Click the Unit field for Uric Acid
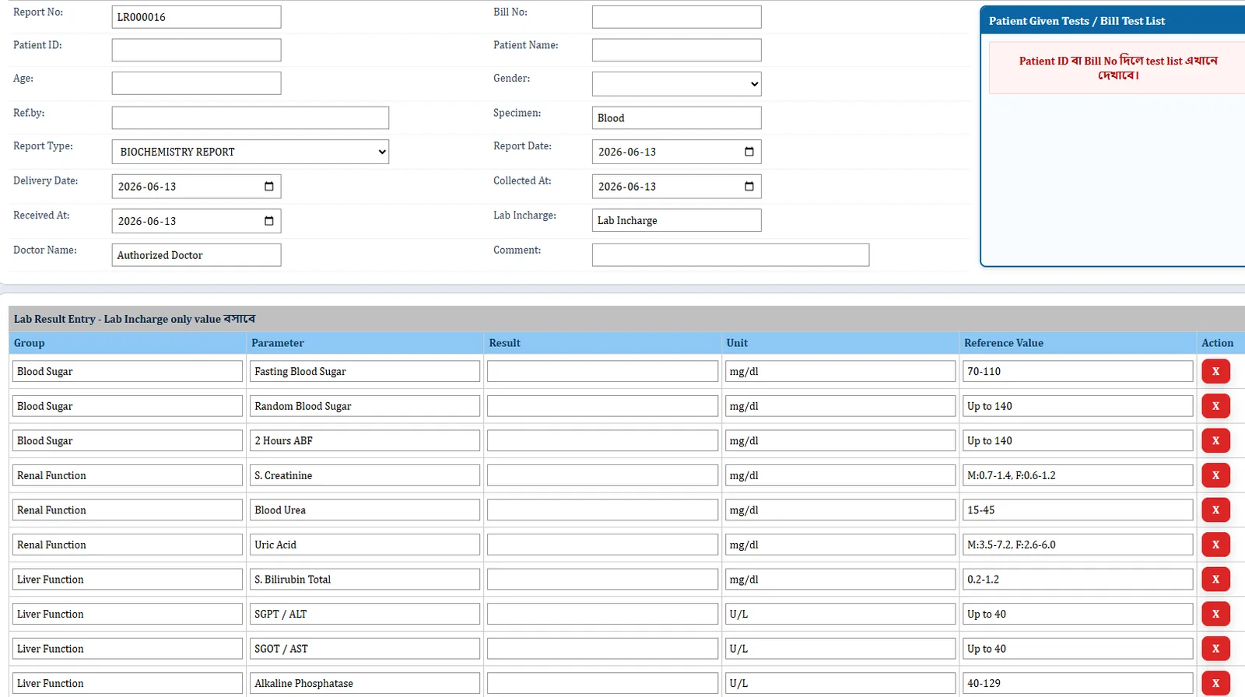Screen dimensions: 1245x697 click(x=840, y=545)
